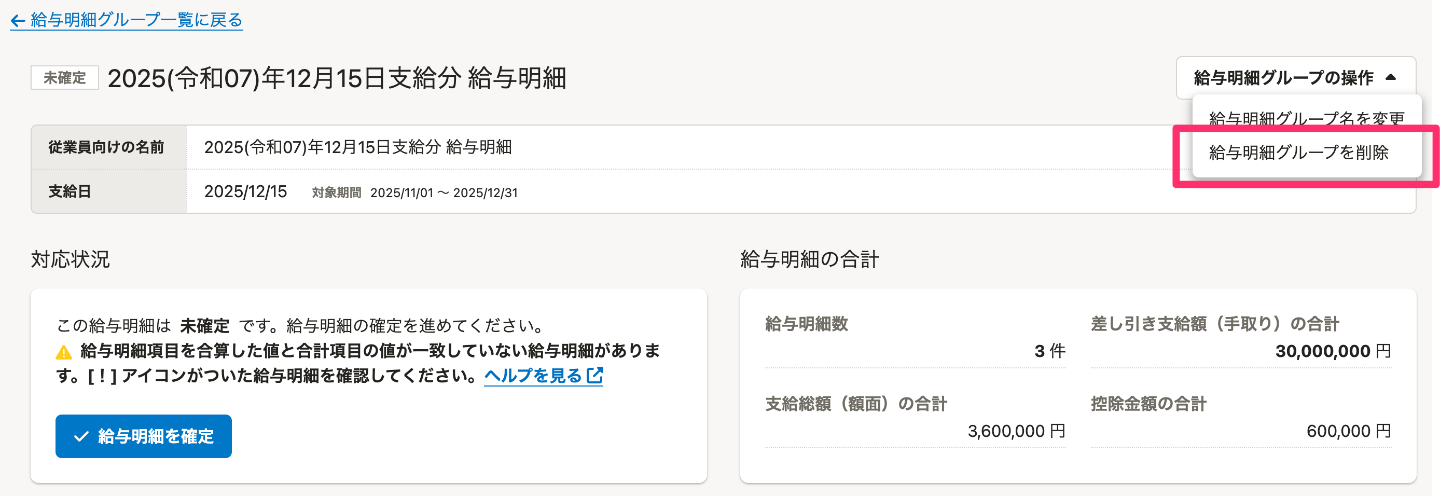Click the back arrow icon at top left

tap(18, 21)
